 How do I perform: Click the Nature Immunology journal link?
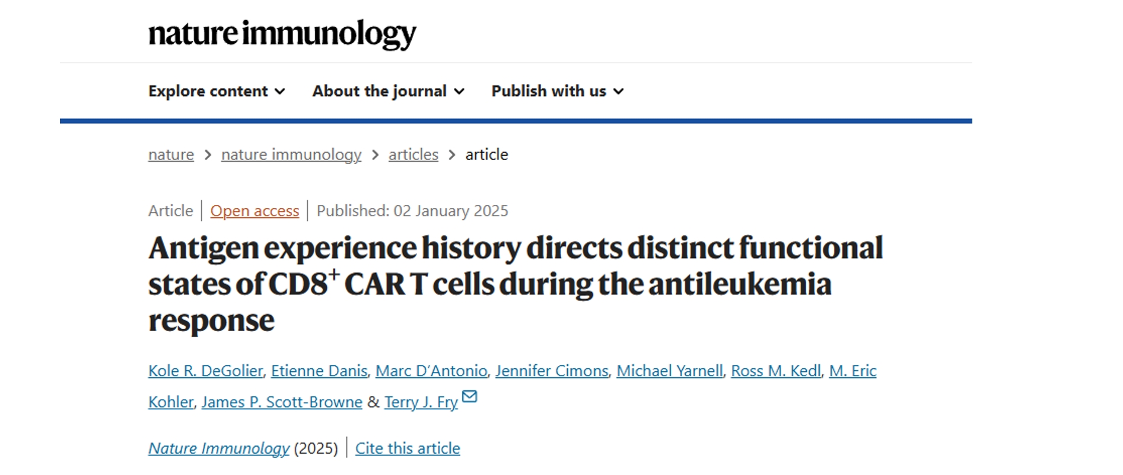coord(219,448)
